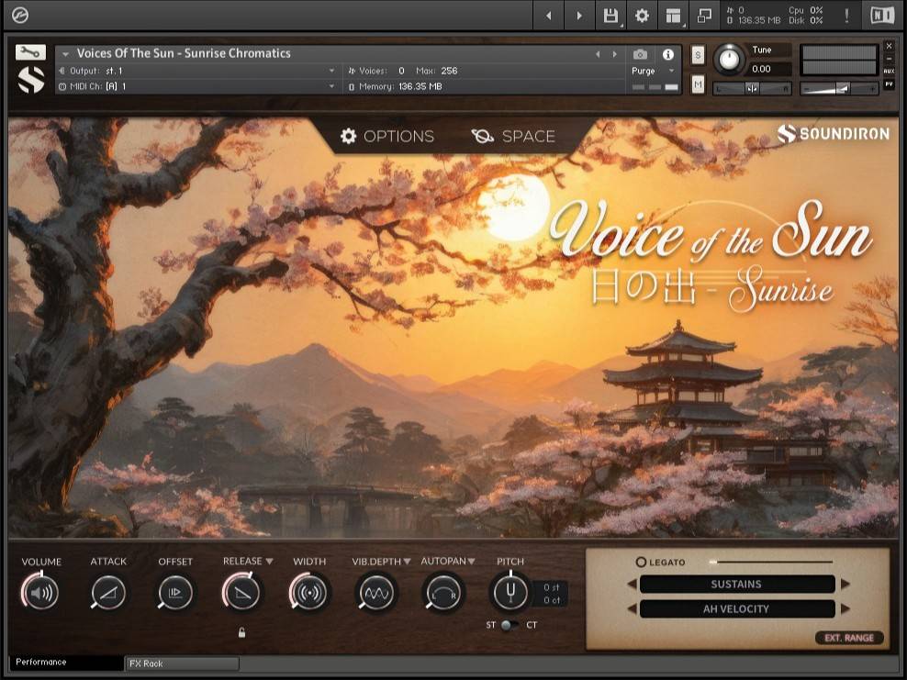Open Kontakt settings gear icon
Screen dimensions: 907x680
tap(642, 16)
